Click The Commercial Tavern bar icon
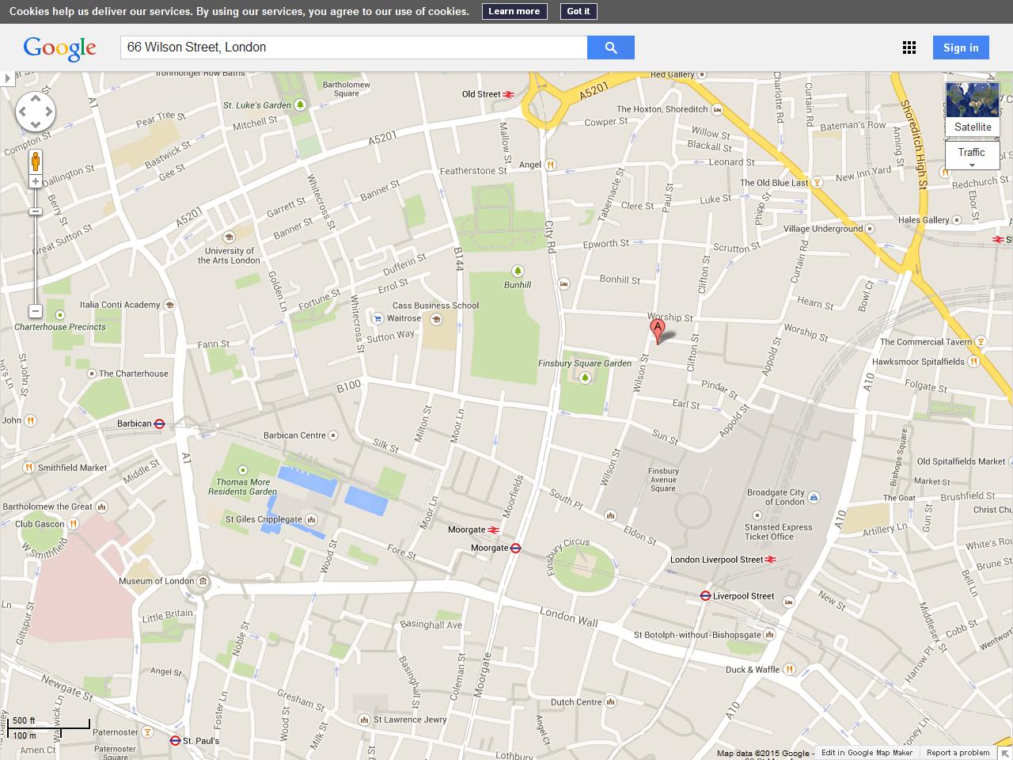The height and width of the screenshot is (760, 1013). pyautogui.click(x=981, y=342)
